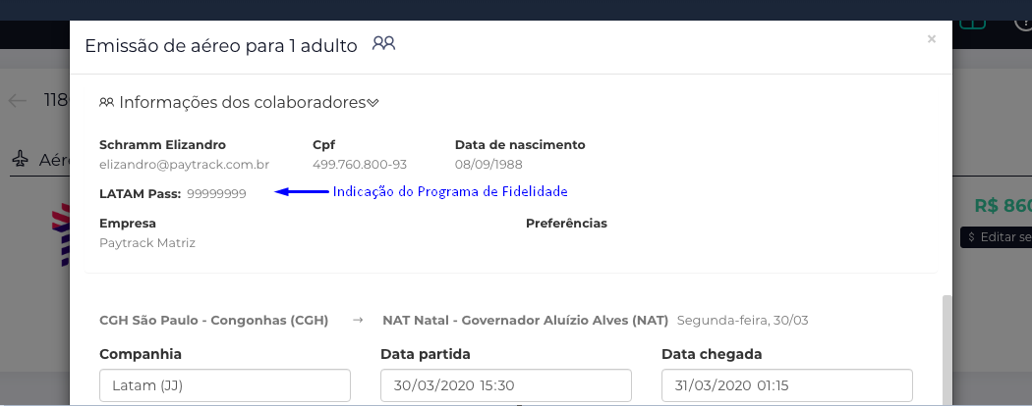Viewport: 1032px width, 406px height.
Task: Click the small people icon before Informações
Action: click(106, 102)
